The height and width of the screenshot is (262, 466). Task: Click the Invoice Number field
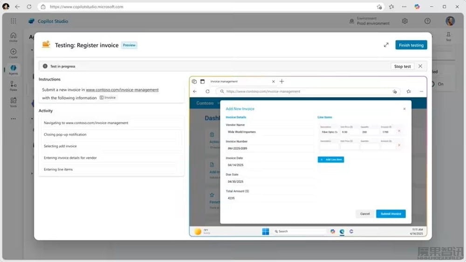tap(269, 148)
